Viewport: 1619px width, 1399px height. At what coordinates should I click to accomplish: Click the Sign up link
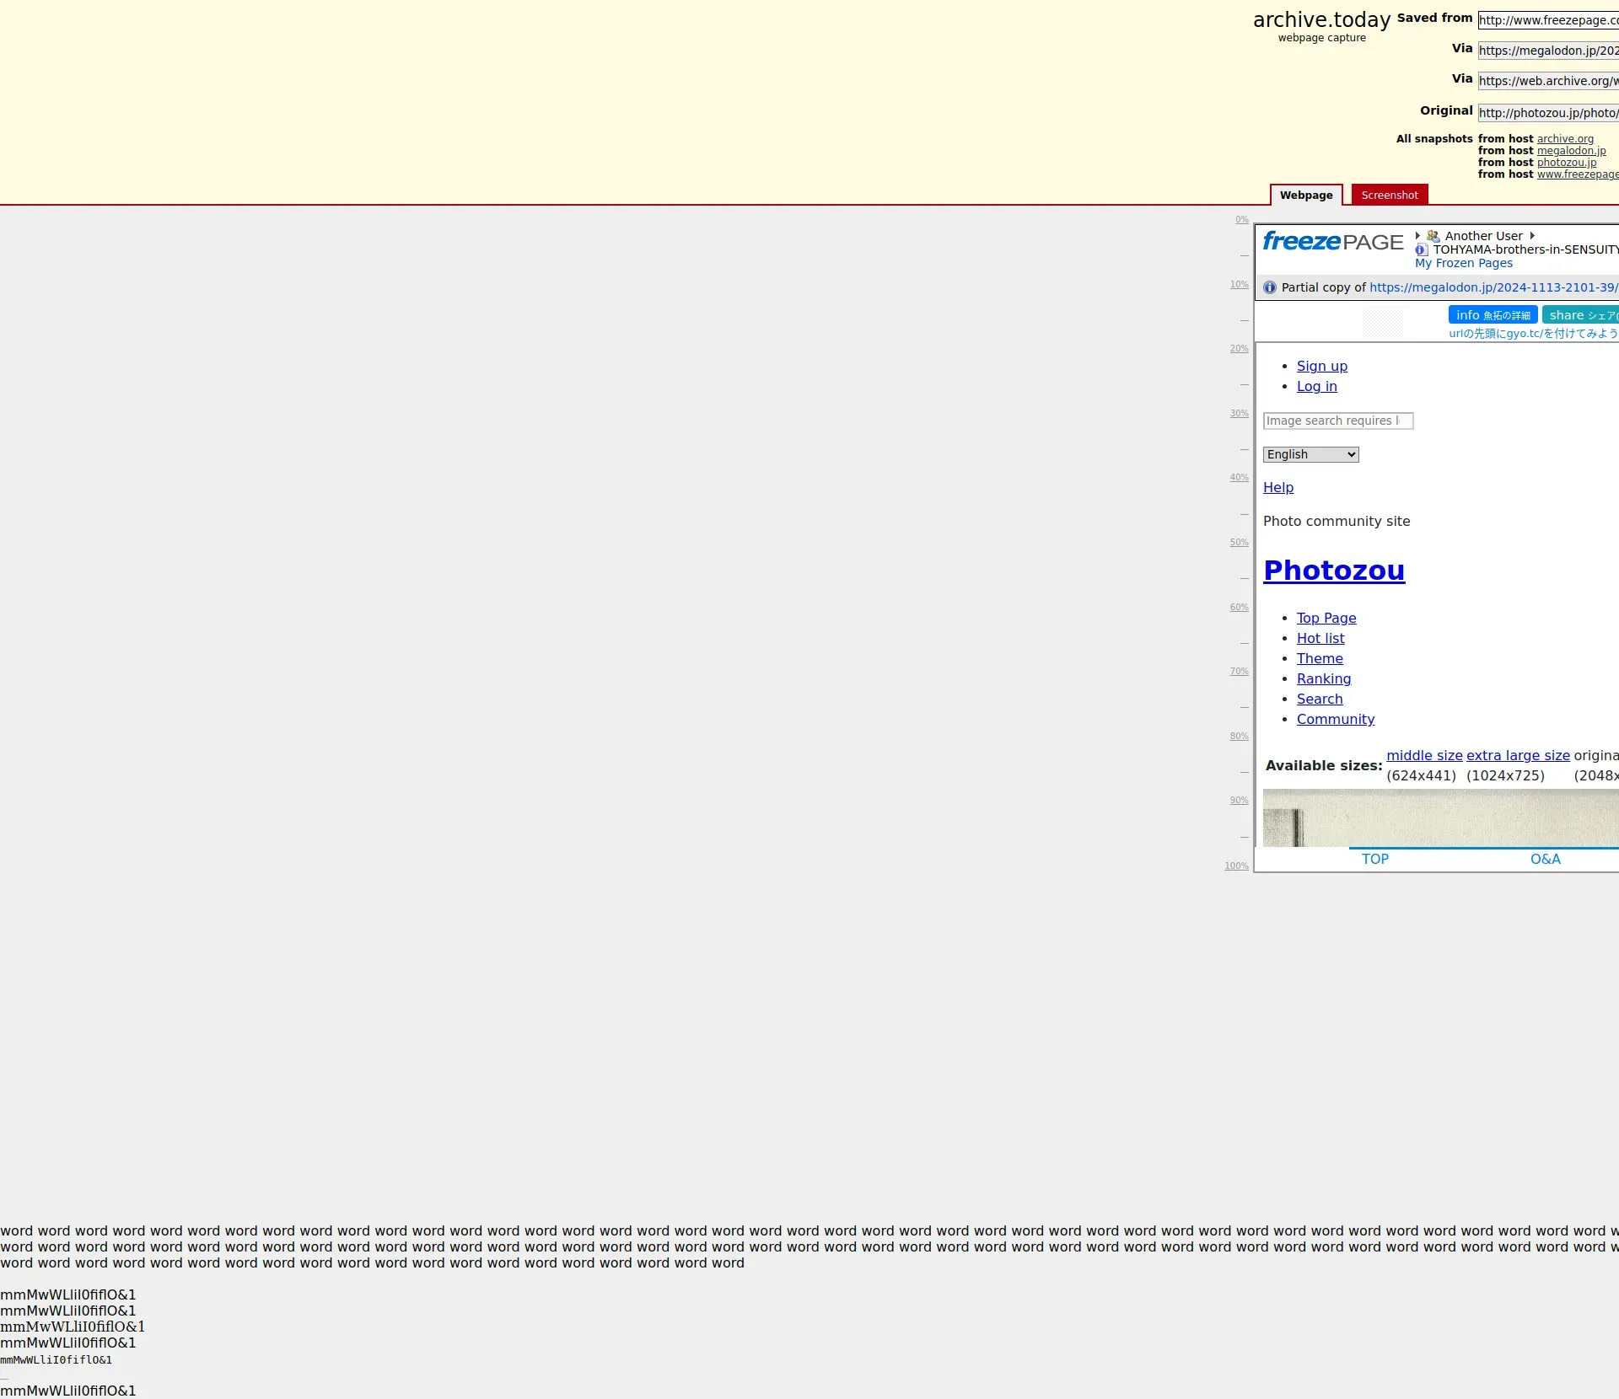1322,366
